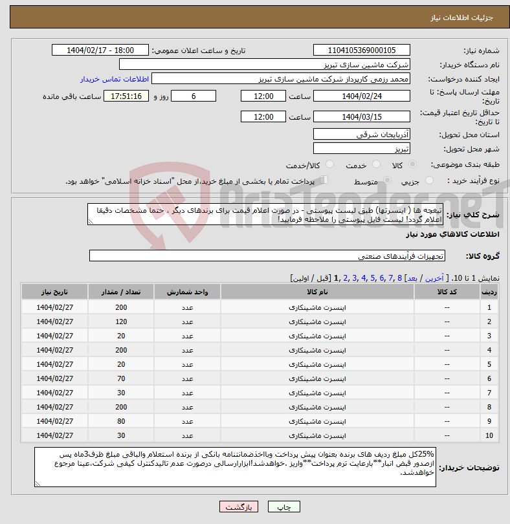This screenshot has height=524, width=510.
Task: Toggle the Islamic treasury payment checkbox
Action: (x=324, y=180)
